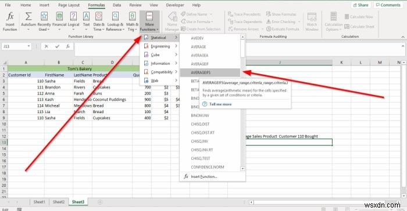Click Trace Precedents
This screenshot has width=407, height=211.
point(244,14)
